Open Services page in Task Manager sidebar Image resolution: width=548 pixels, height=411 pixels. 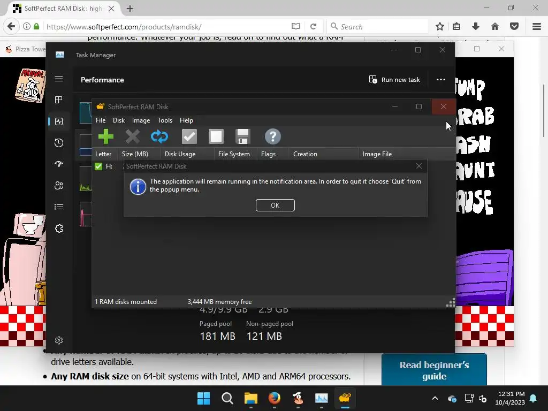(59, 229)
